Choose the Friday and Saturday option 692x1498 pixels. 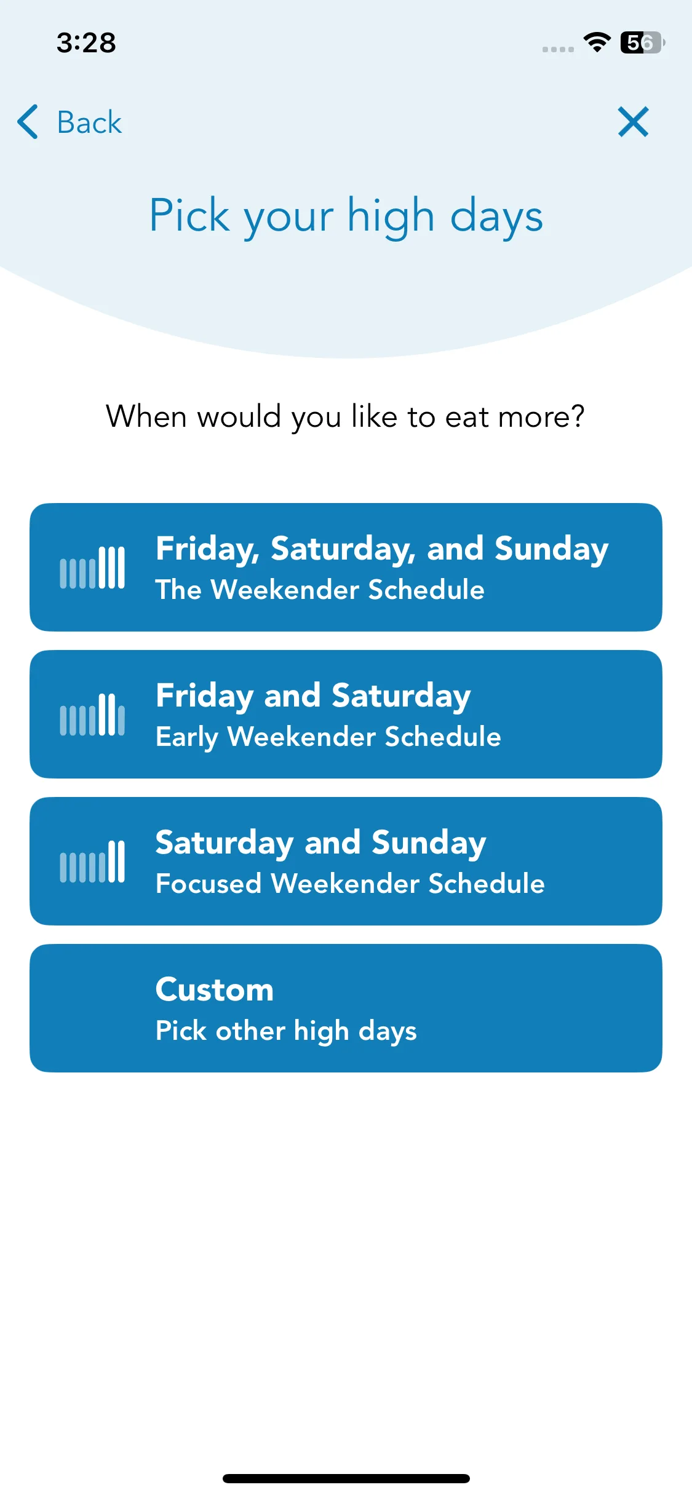(x=313, y=695)
